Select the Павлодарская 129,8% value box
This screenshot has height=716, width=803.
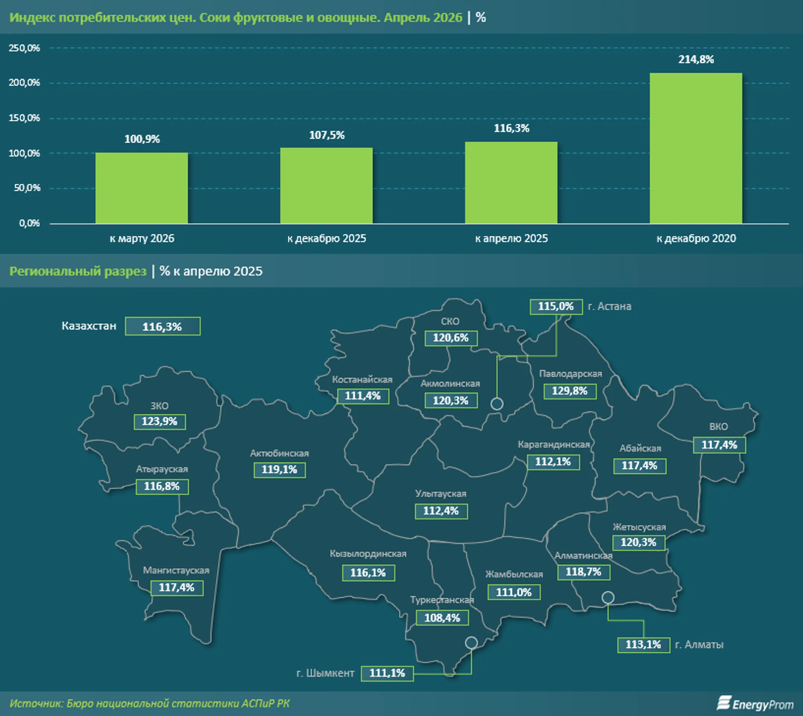570,391
